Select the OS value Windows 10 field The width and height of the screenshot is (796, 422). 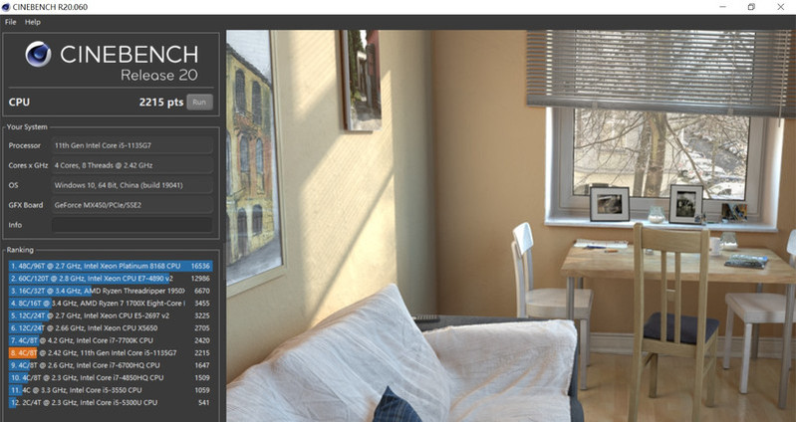pyautogui.click(x=132, y=185)
